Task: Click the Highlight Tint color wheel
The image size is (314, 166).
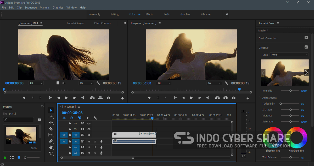Action: point(296,138)
